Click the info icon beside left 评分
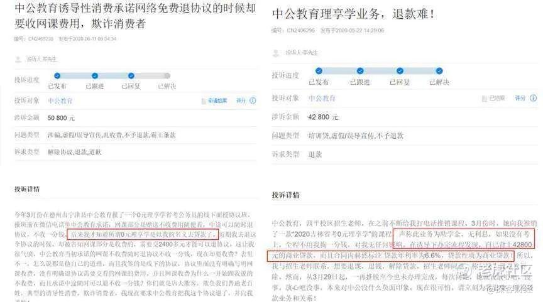The width and height of the screenshot is (543, 302). (x=253, y=100)
